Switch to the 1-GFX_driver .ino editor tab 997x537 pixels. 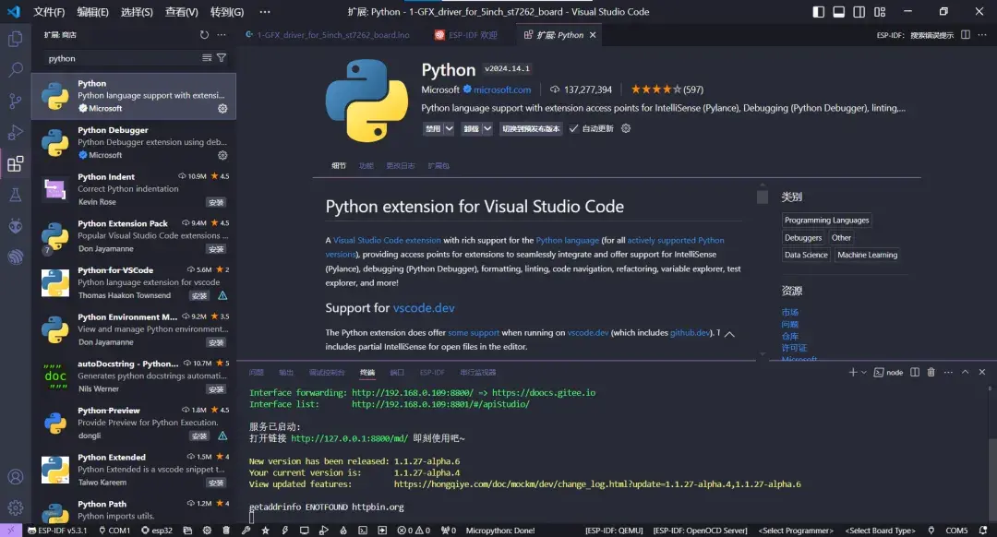(x=328, y=35)
